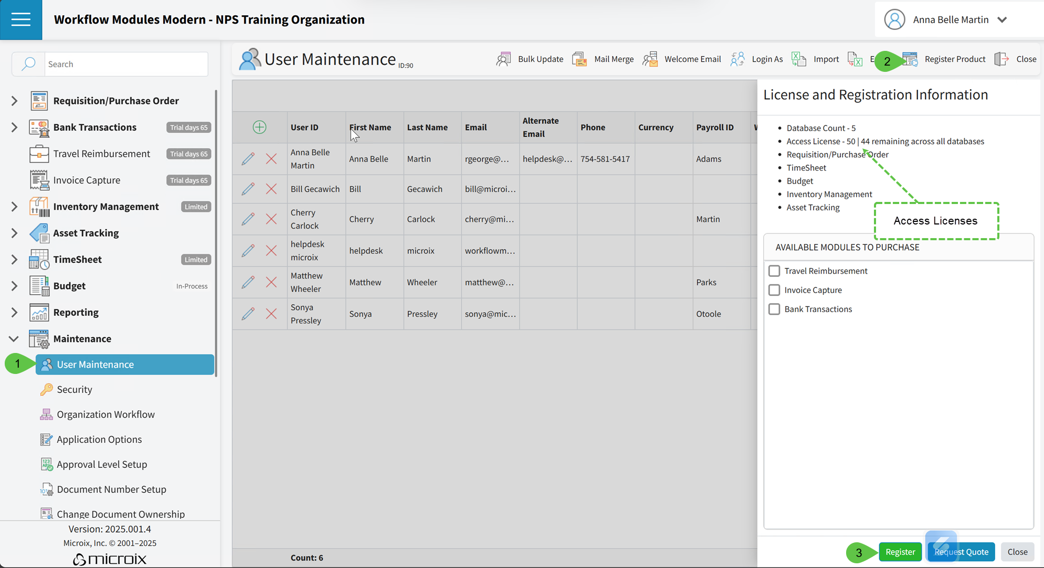Click the Import spreadsheet icon
The image size is (1044, 568).
coord(799,59)
